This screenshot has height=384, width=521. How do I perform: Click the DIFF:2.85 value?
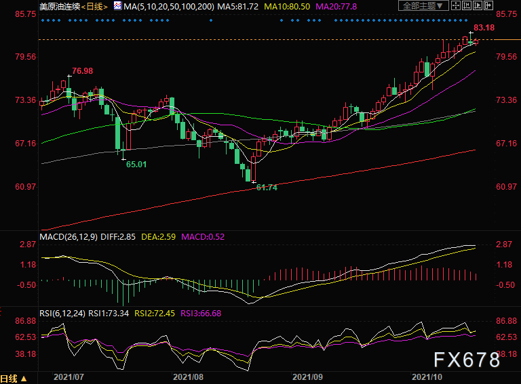pos(118,237)
